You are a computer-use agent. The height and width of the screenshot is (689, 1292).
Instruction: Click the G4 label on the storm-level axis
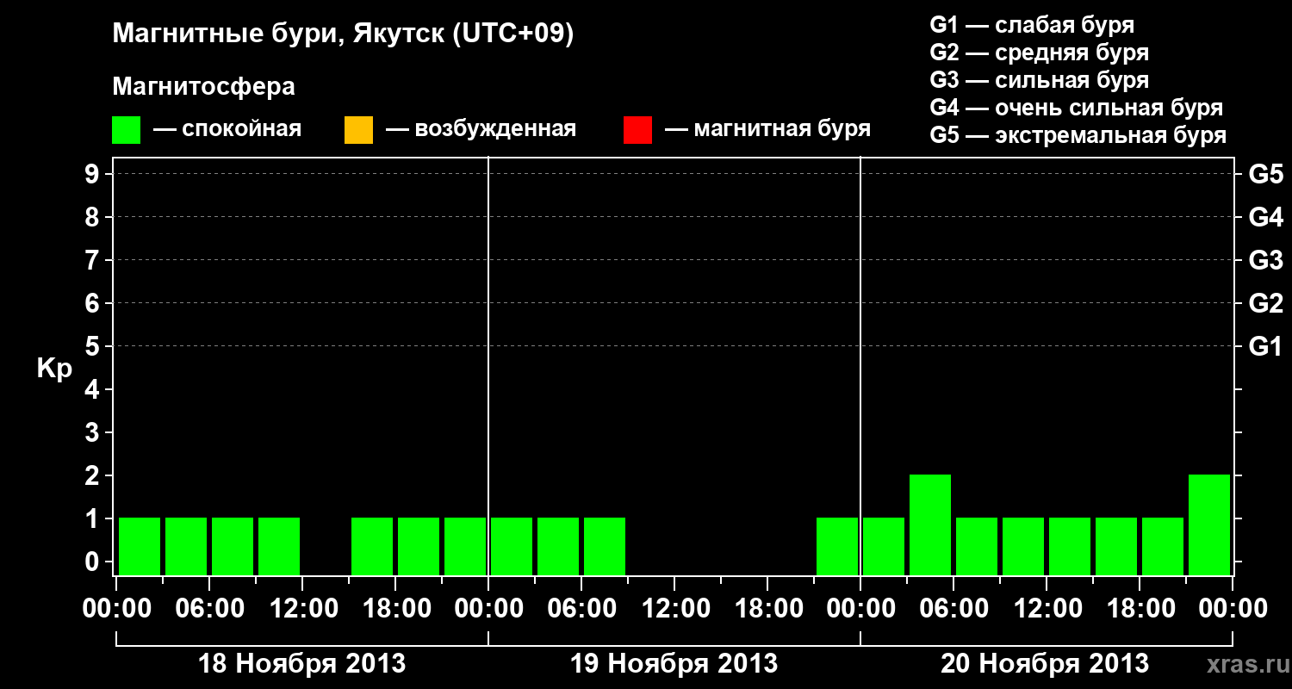coord(1265,217)
